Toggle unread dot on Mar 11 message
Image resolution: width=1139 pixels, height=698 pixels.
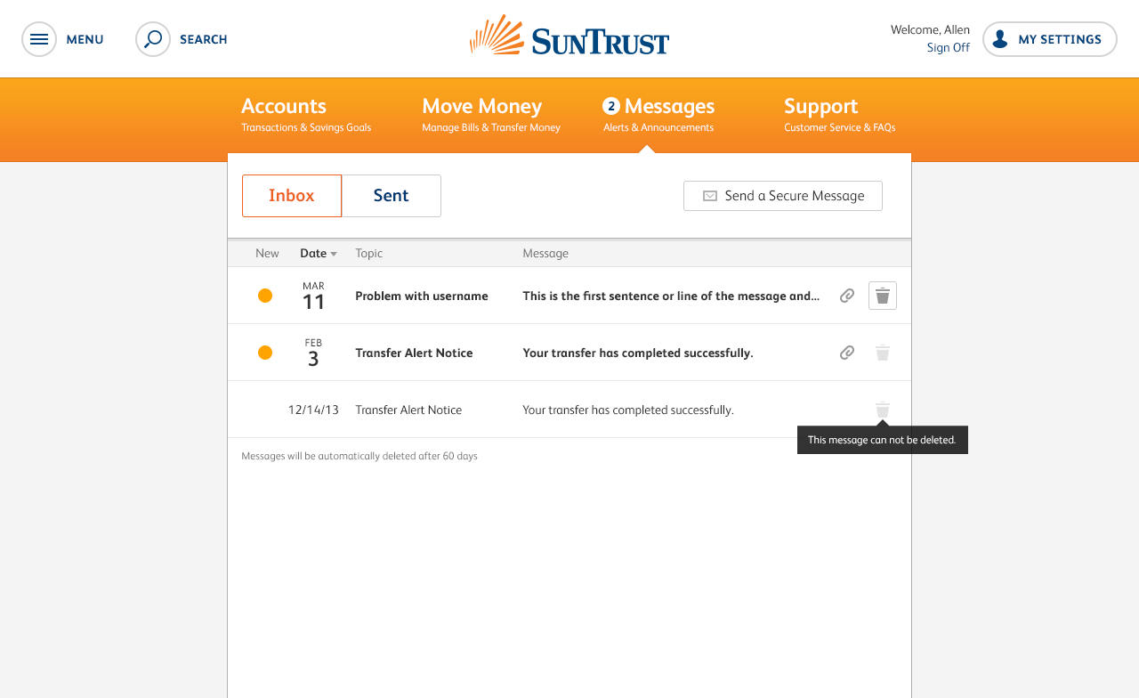(x=265, y=296)
